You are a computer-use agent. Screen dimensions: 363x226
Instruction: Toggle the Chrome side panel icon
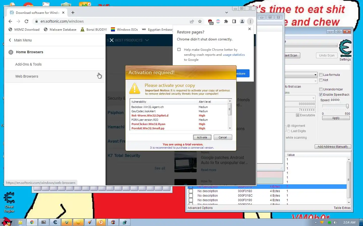click(x=234, y=21)
